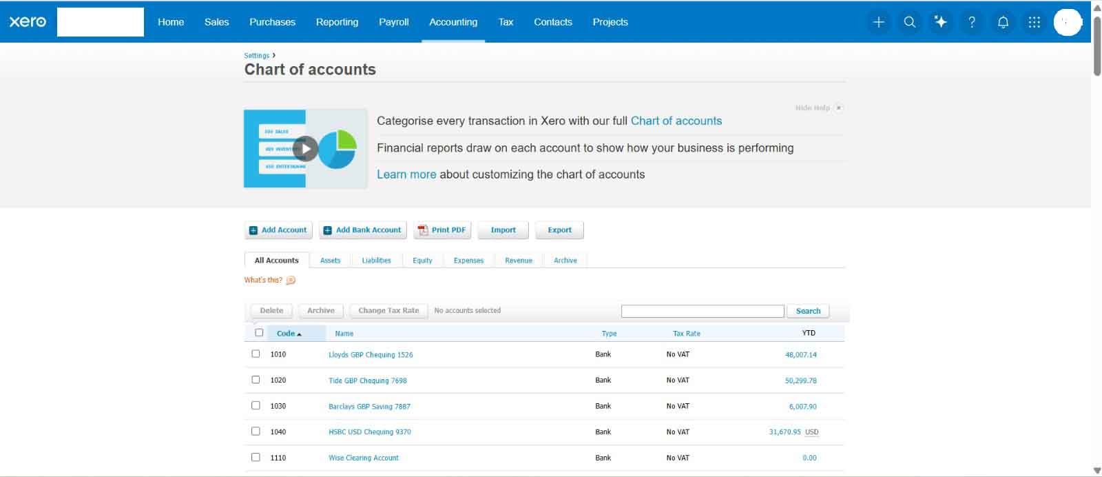Open the notifications bell icon

(1003, 22)
